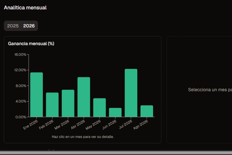Open Mar 2026 bar details
Image resolution: width=232 pixels, height=155 pixels.
[68, 103]
